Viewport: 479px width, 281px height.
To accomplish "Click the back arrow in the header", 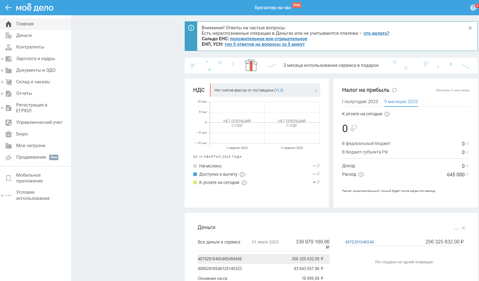I will [x=8, y=8].
